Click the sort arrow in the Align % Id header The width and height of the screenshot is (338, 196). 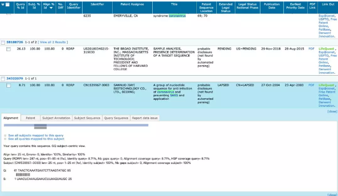point(51,8)
